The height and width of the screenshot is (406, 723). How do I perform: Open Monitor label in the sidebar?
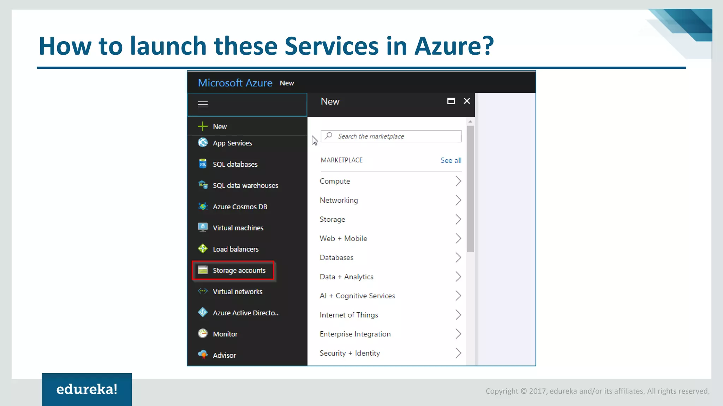225,334
